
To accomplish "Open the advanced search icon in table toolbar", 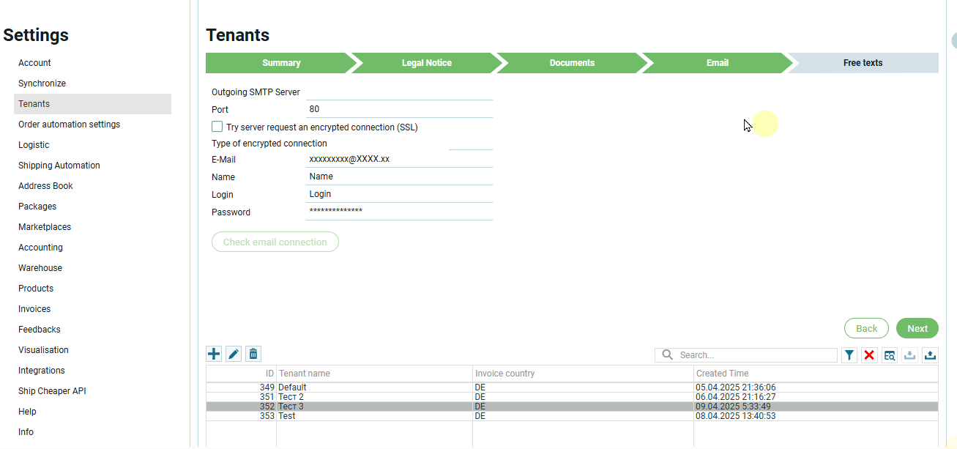I will (890, 355).
